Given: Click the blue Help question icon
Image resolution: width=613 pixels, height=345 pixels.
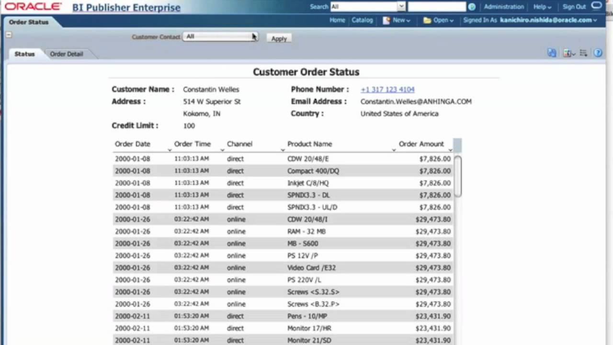Looking at the screenshot, I should click(x=598, y=53).
